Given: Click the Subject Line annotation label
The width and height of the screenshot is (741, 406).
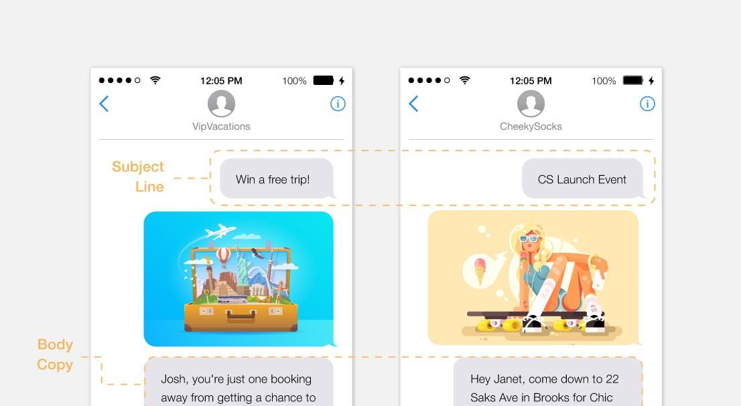Looking at the screenshot, I should pos(138,177).
